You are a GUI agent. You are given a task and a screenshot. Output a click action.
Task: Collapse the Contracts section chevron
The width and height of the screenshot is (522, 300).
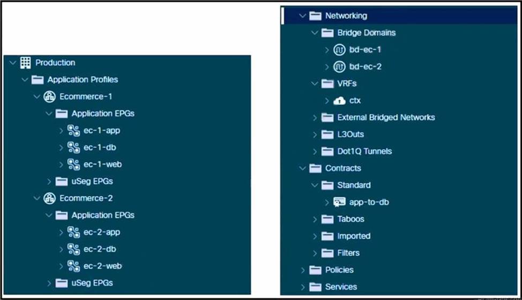point(303,168)
